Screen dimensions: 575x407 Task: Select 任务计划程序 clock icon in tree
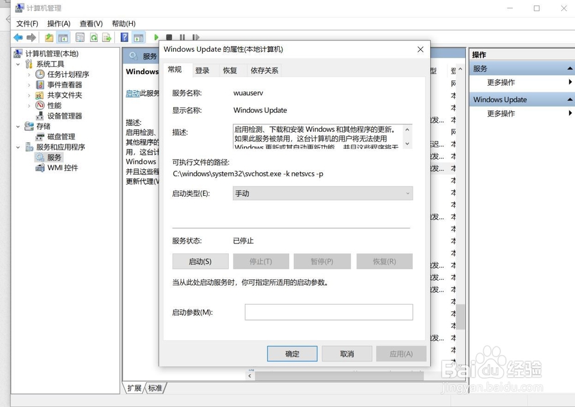coord(40,74)
